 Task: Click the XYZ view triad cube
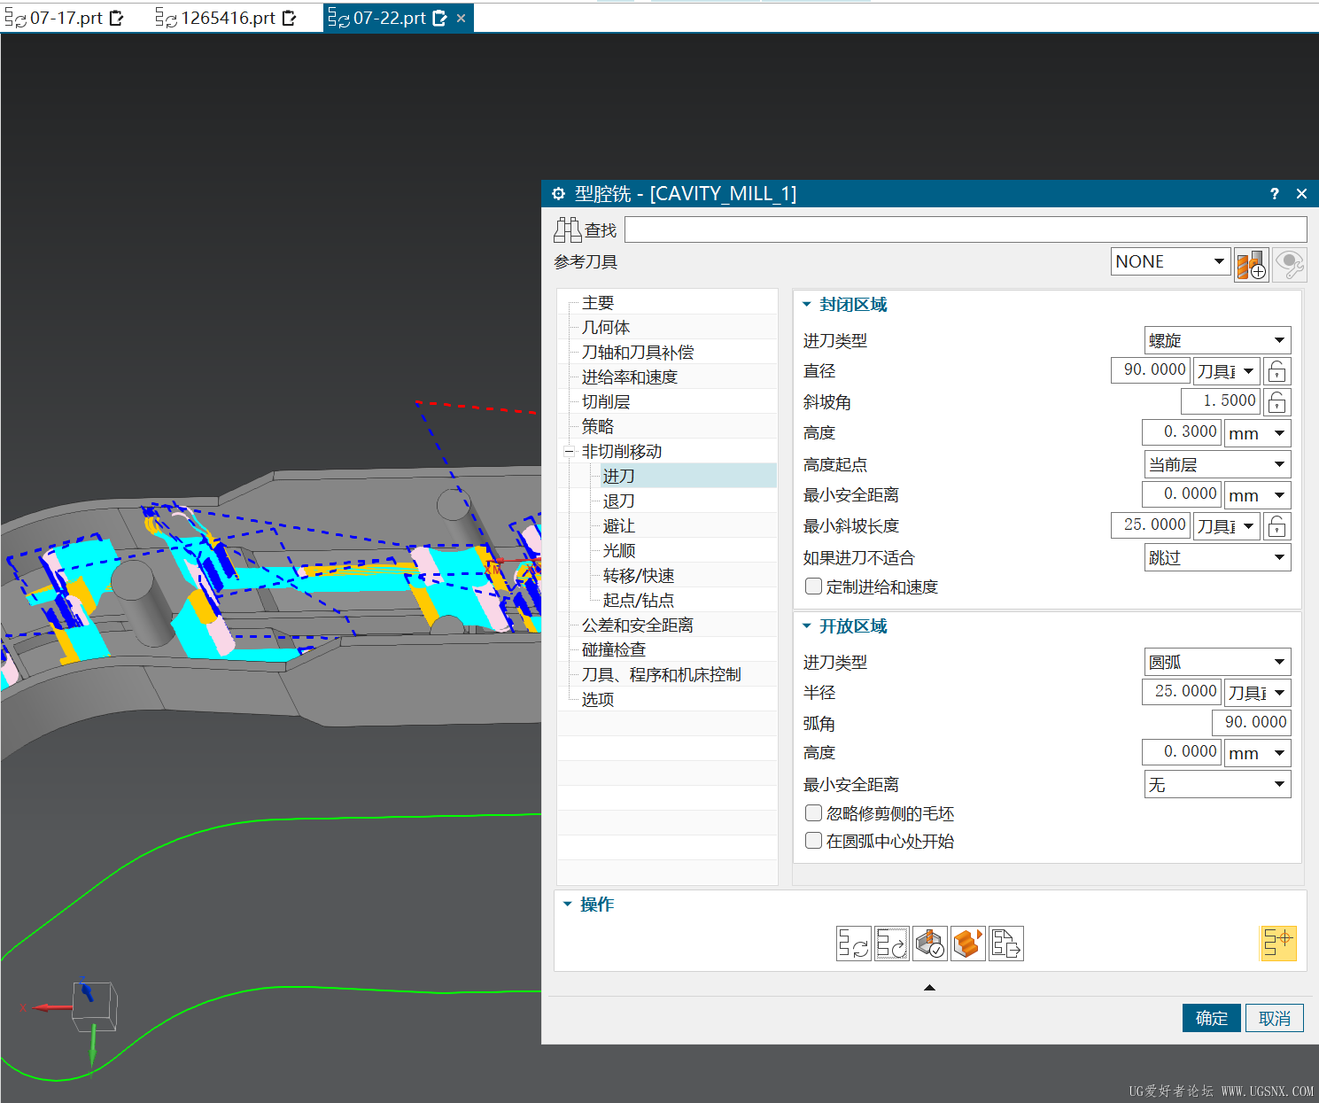[95, 1006]
